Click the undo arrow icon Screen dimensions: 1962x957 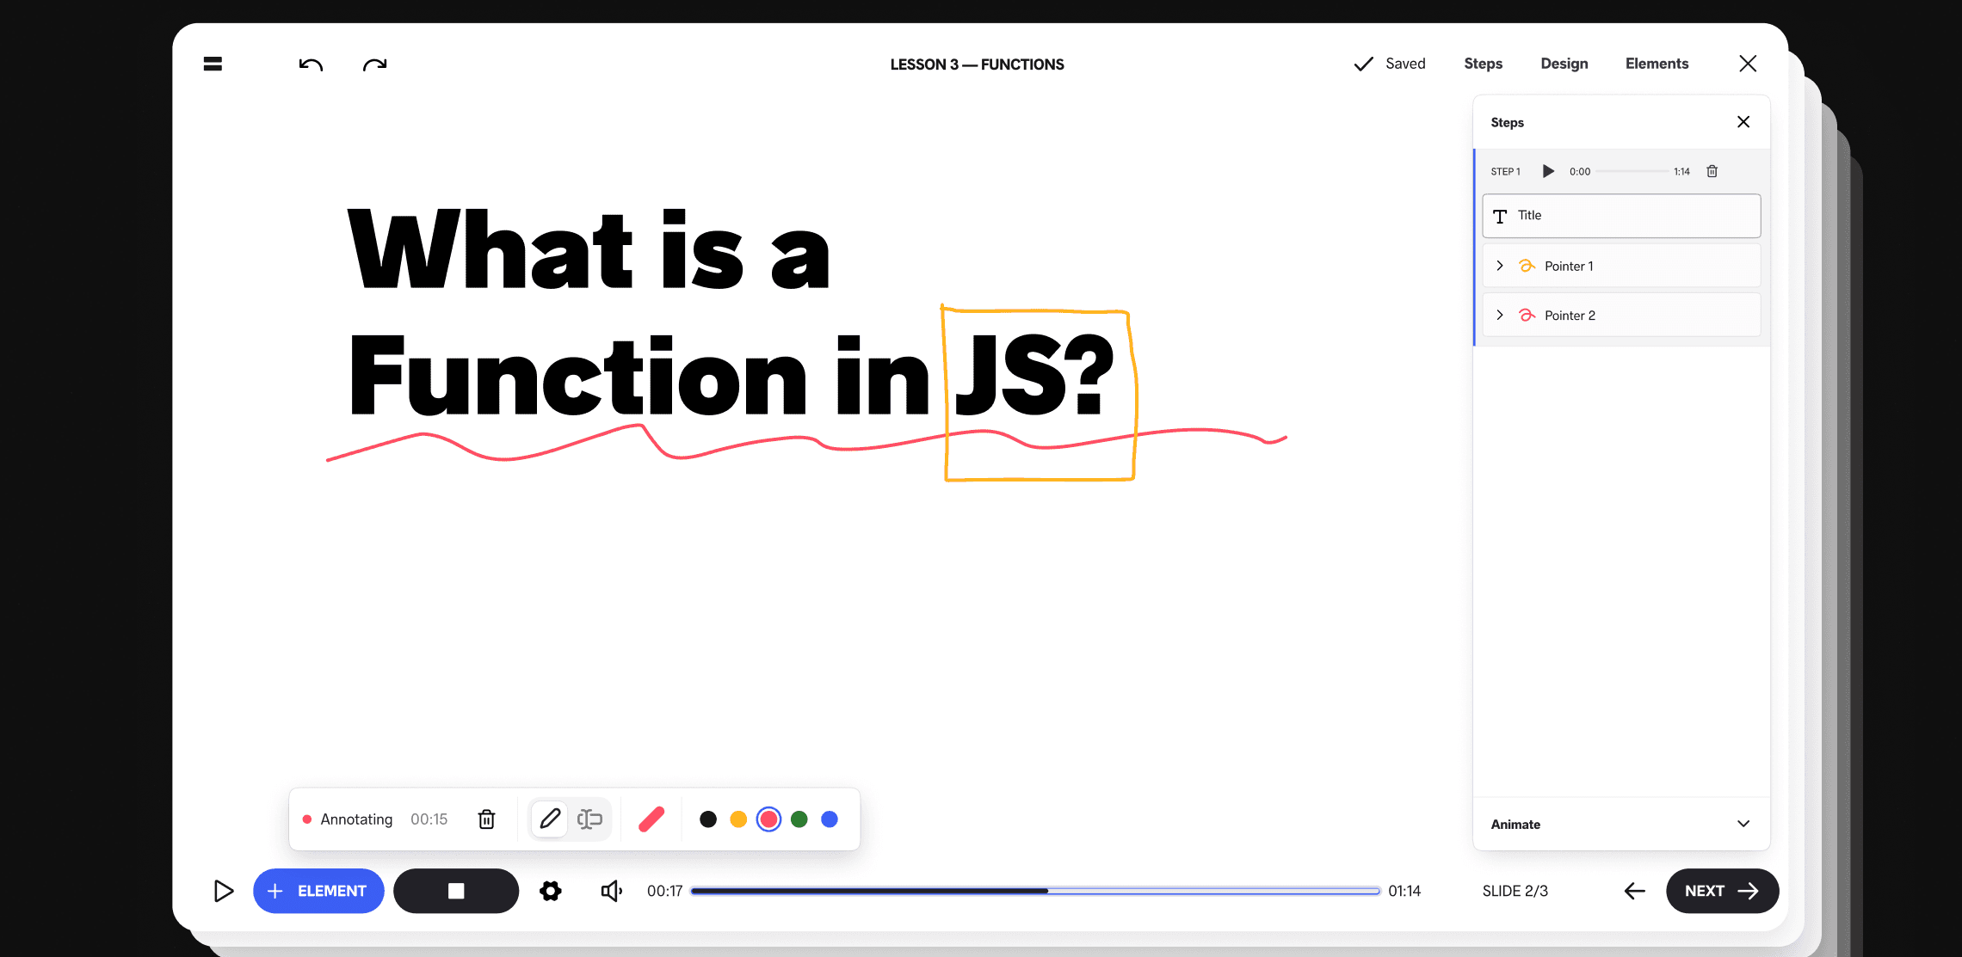(x=311, y=64)
